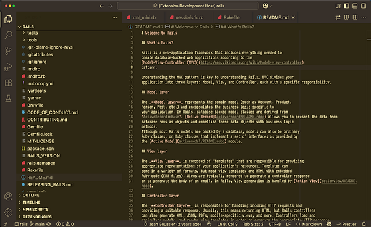Click the Ln 8, Col 9 indicator
This screenshot has width=371, height=227.
(x=227, y=224)
